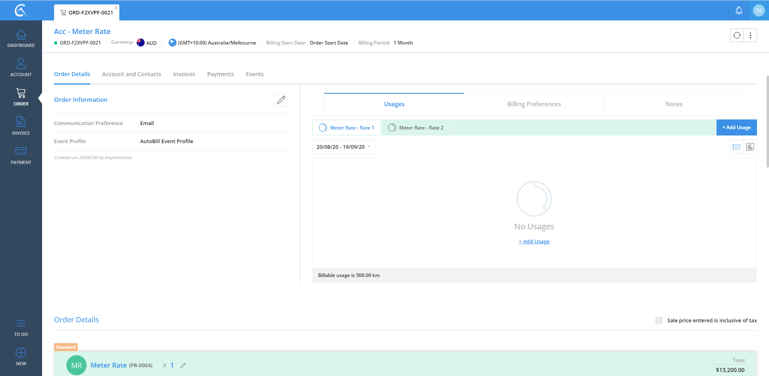769x376 pixels.
Task: Select Meter Rate - Rate 2 usage
Action: click(x=416, y=128)
